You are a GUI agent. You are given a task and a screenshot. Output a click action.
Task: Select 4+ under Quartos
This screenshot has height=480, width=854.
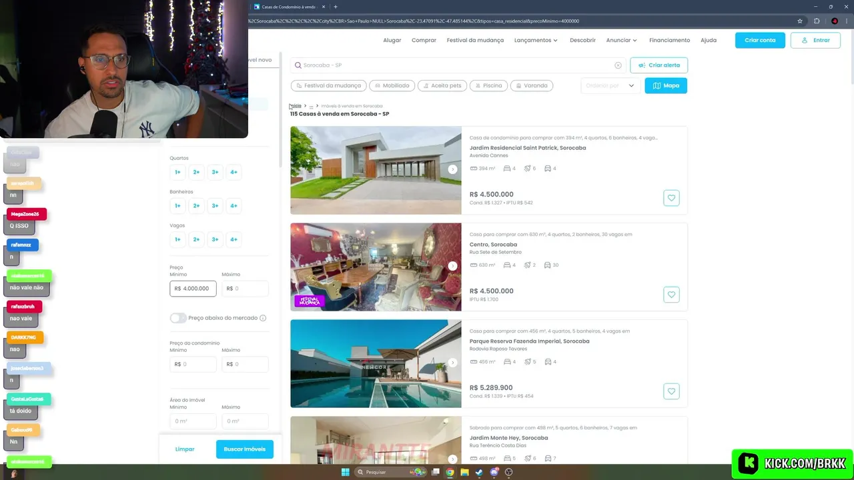pyautogui.click(x=234, y=172)
